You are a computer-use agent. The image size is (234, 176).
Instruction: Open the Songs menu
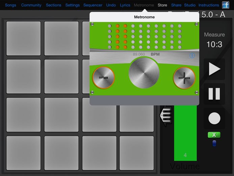coord(10,5)
